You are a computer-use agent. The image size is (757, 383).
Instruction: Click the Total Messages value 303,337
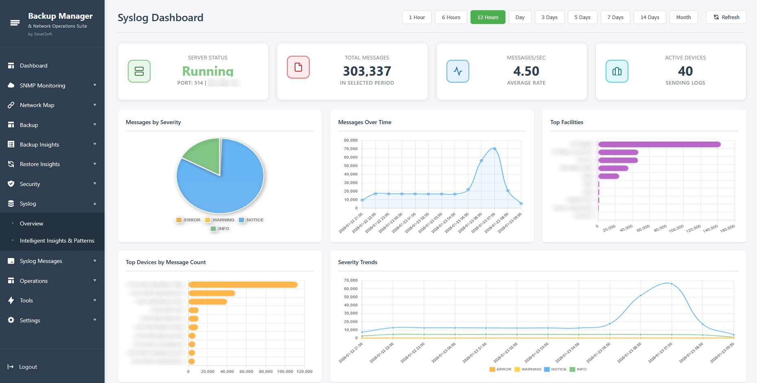(367, 71)
